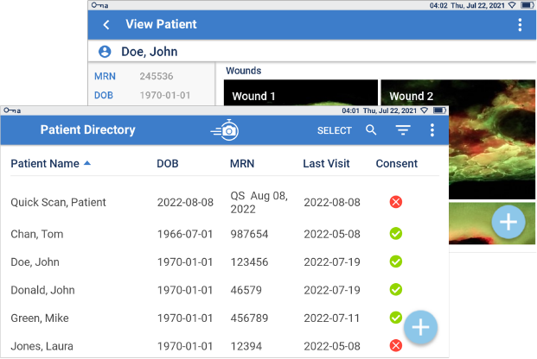Open overflow menu in Patient Directory toolbar
This screenshot has width=537, height=359.
coord(432,130)
